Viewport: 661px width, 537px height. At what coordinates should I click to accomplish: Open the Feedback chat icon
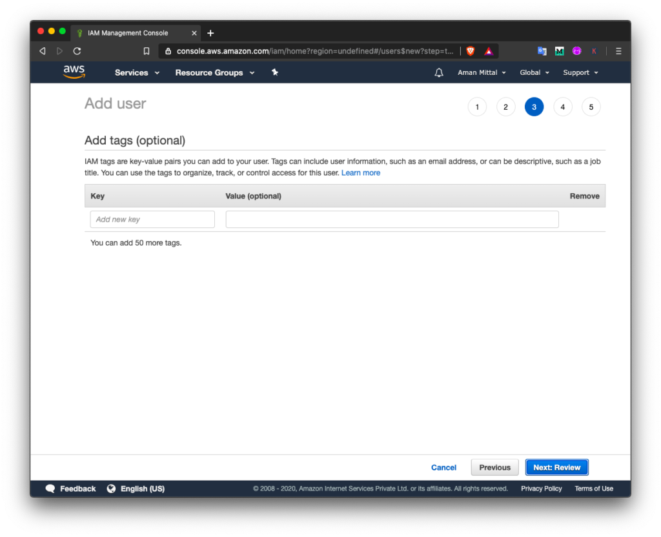pos(50,489)
